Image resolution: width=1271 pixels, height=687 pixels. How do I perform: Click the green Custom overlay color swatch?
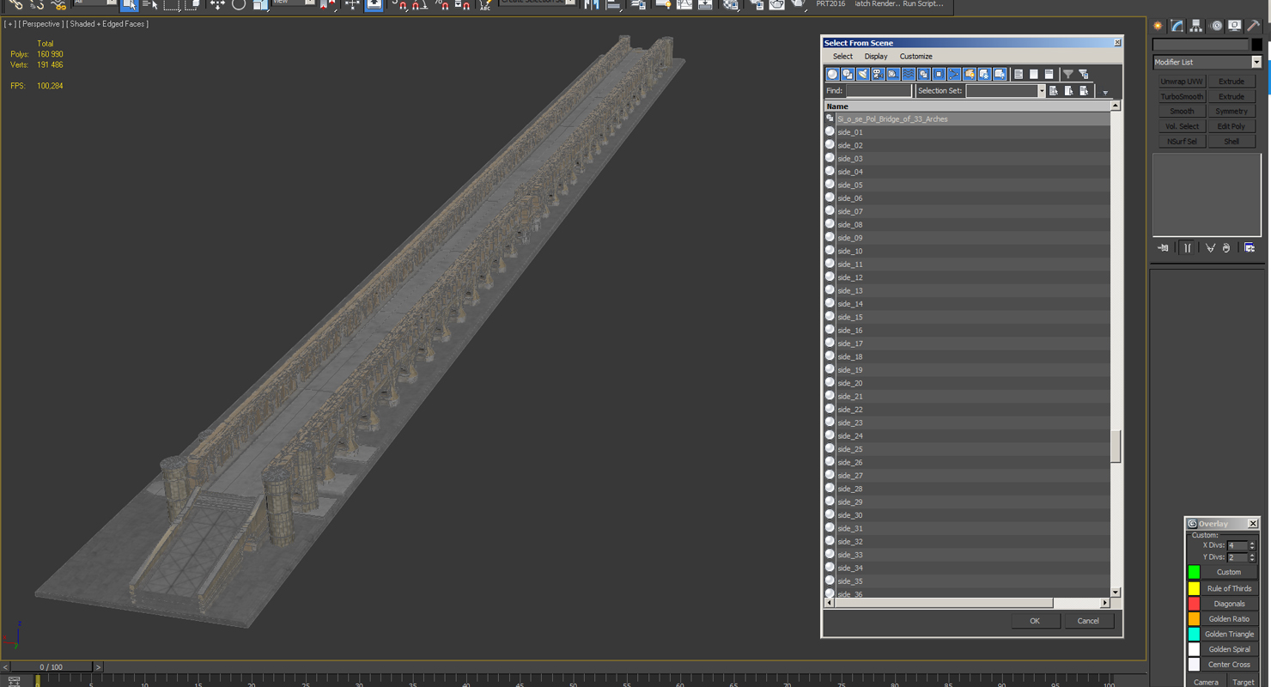(x=1194, y=573)
